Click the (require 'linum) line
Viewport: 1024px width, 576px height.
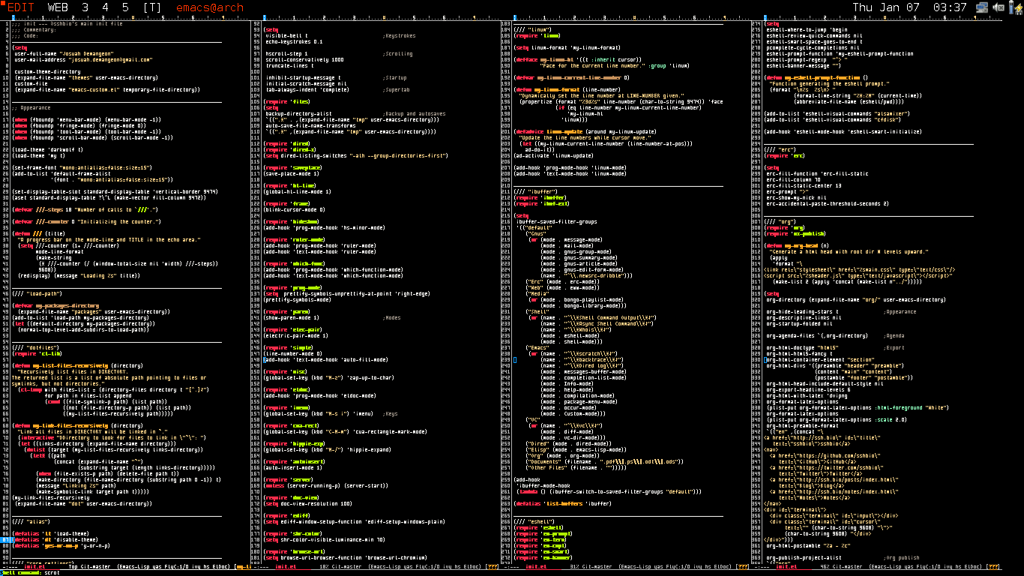537,35
